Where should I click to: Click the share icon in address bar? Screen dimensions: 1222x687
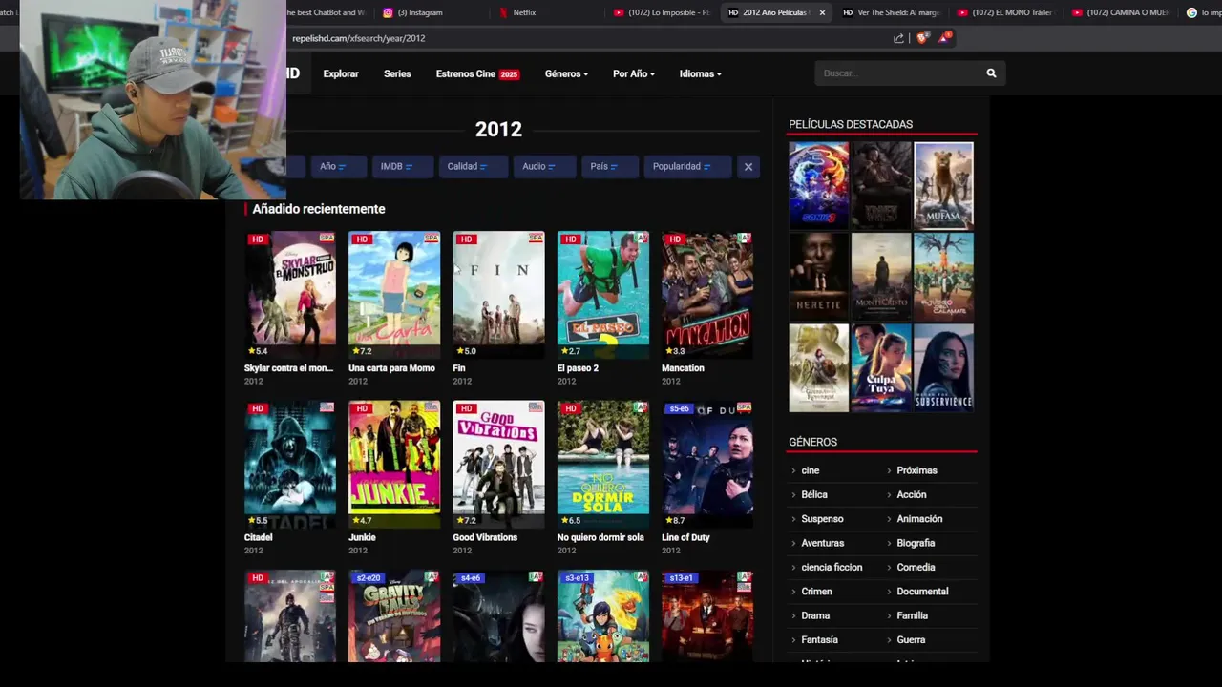point(898,38)
